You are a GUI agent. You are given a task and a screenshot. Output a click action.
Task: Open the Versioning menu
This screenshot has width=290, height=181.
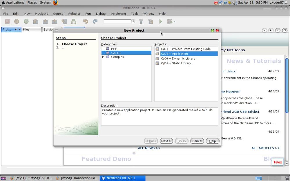click(118, 14)
